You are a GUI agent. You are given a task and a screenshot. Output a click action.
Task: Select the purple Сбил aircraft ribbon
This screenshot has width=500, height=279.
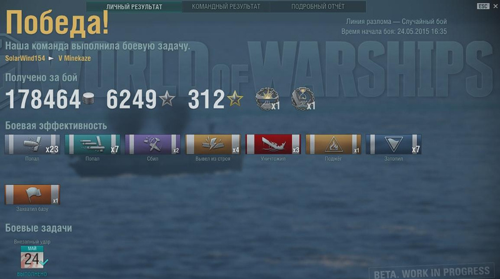point(152,145)
